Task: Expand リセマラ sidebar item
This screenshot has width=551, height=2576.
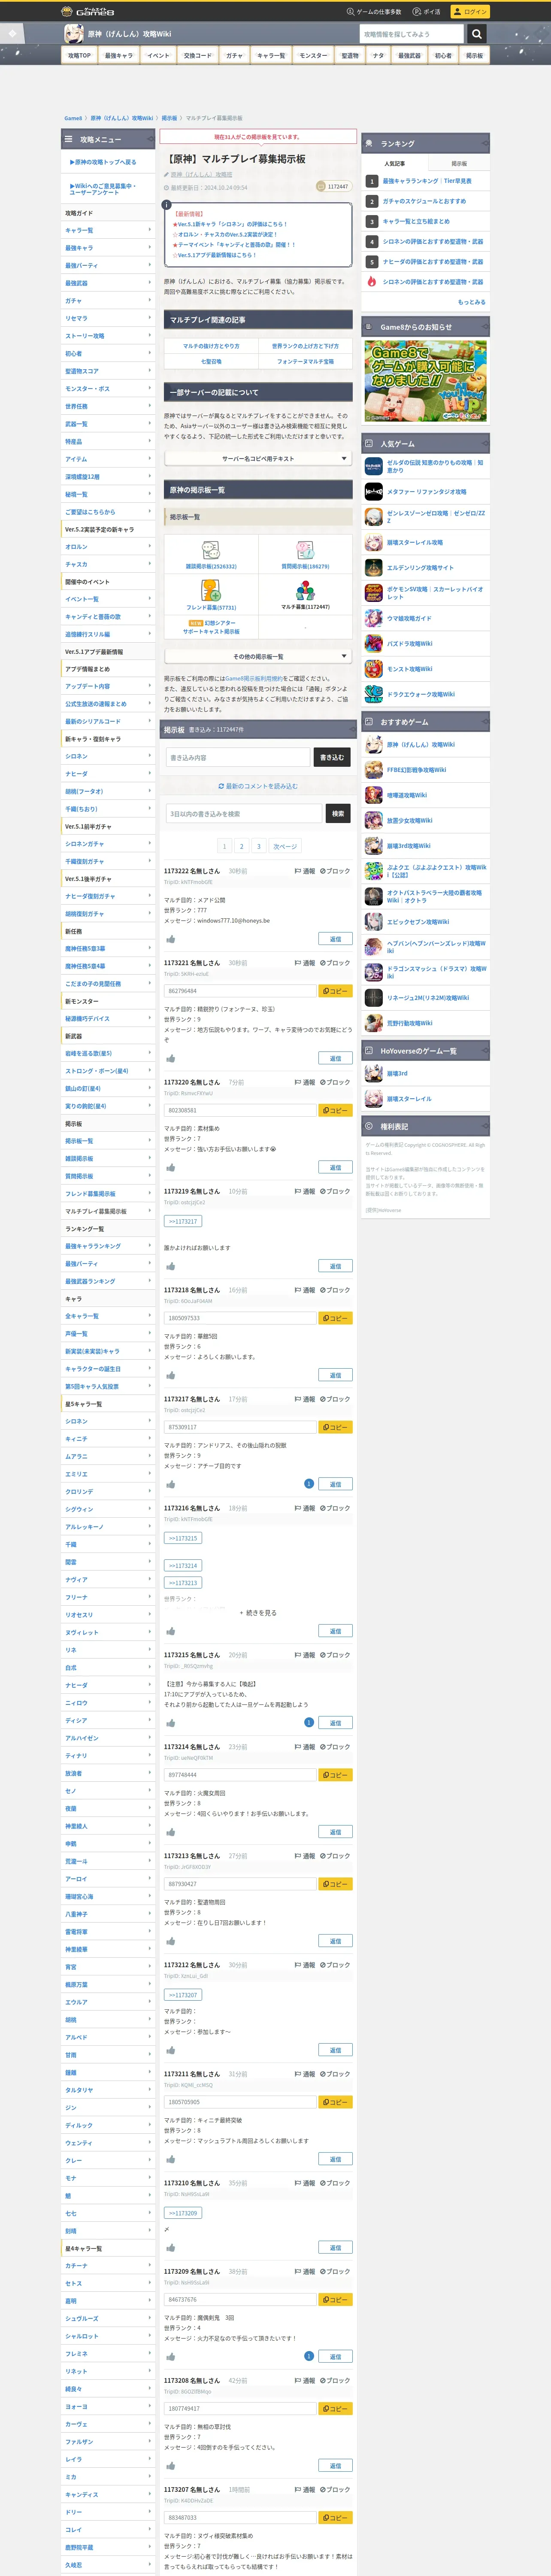Action: click(108, 318)
